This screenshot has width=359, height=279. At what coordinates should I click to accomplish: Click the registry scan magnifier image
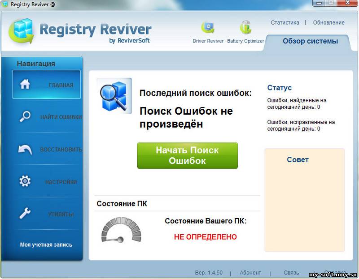point(114,96)
